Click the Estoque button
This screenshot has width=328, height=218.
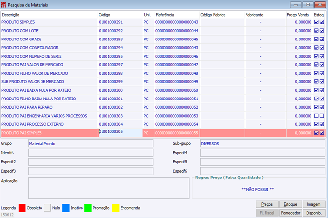tap(290, 204)
